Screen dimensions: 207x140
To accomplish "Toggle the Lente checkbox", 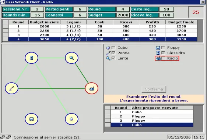I will pyautogui.click(x=113, y=58).
